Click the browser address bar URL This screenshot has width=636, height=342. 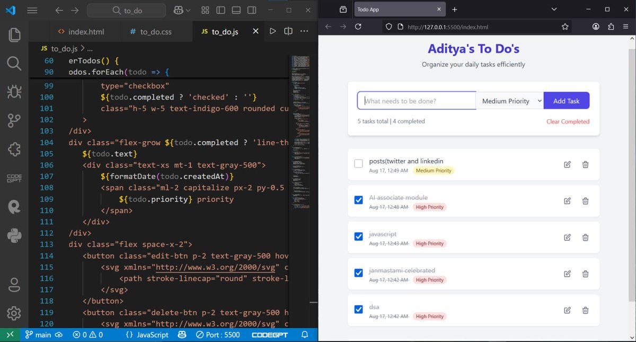448,27
